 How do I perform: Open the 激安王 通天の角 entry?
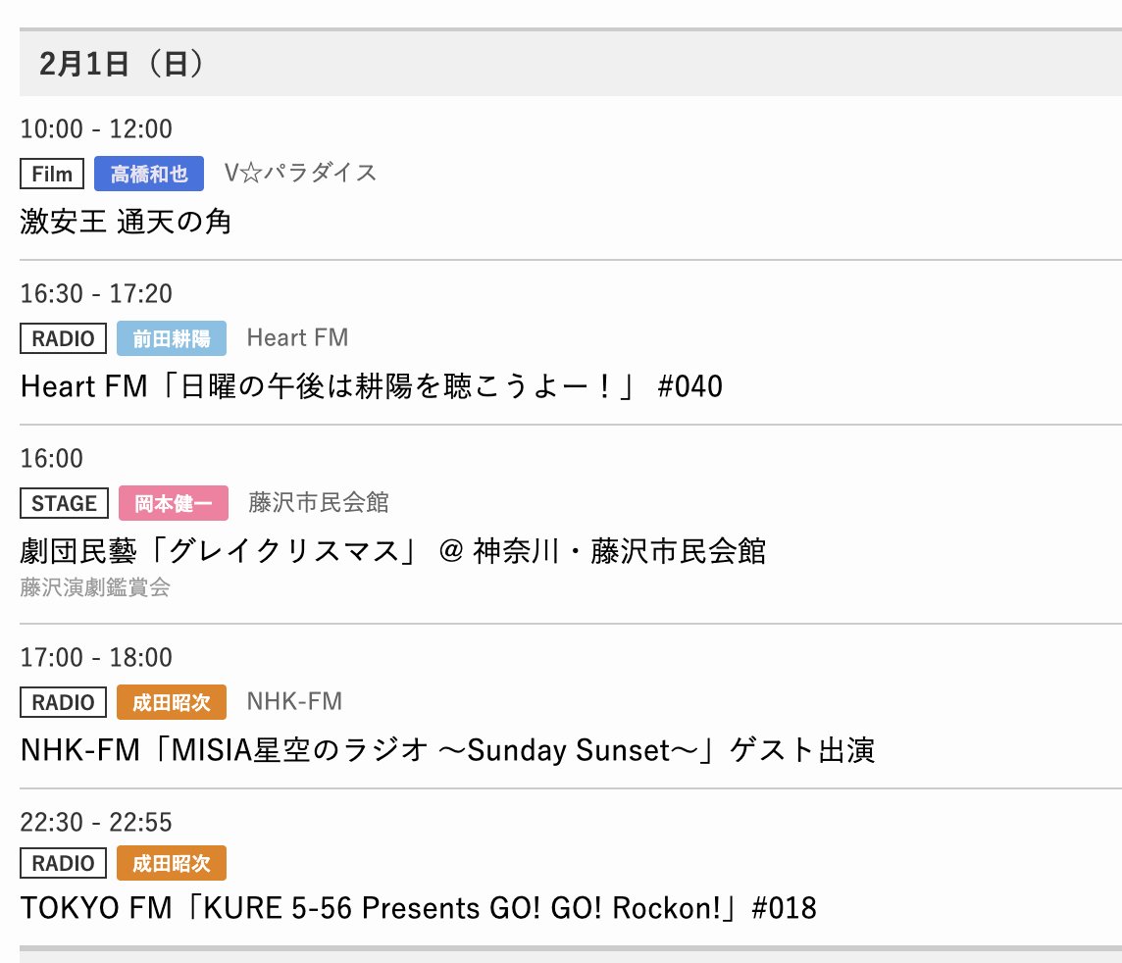126,222
